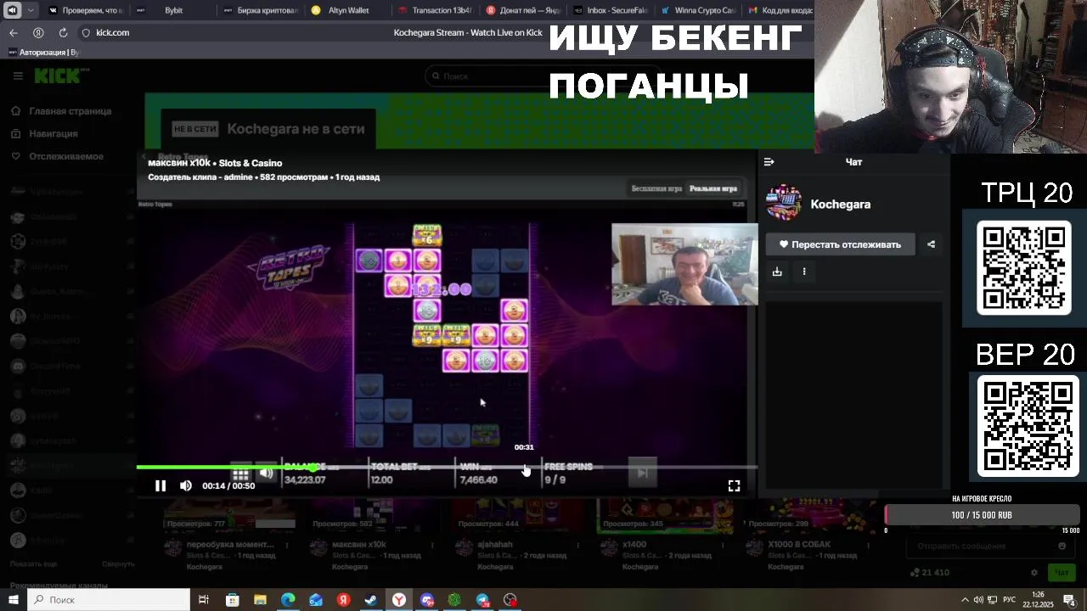
Task: Reload the page with the refresh icon
Action: click(63, 32)
